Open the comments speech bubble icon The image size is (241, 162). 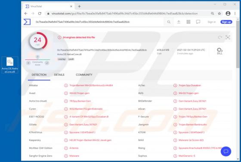click(x=198, y=22)
